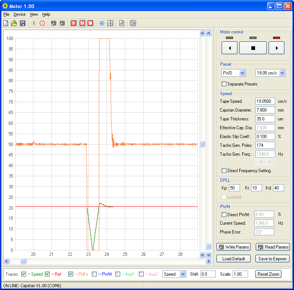This screenshot has height=290, width=294.
Task: Save using the floppy disk icon
Action: click(22, 23)
